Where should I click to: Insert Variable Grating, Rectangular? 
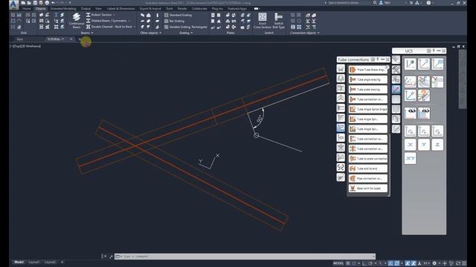tap(186, 27)
